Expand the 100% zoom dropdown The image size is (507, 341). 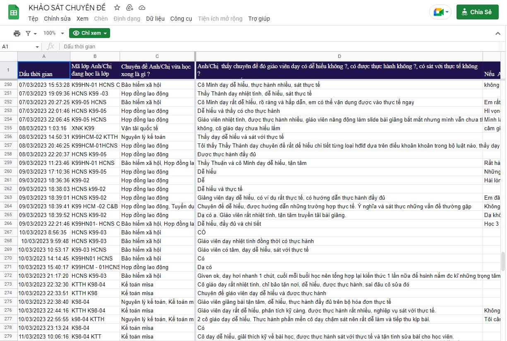pos(54,33)
